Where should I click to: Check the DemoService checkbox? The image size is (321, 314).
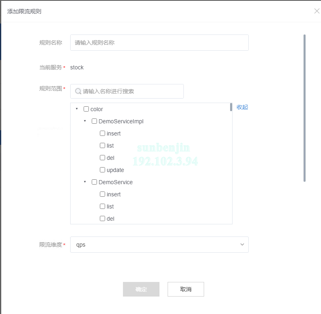[x=94, y=182]
